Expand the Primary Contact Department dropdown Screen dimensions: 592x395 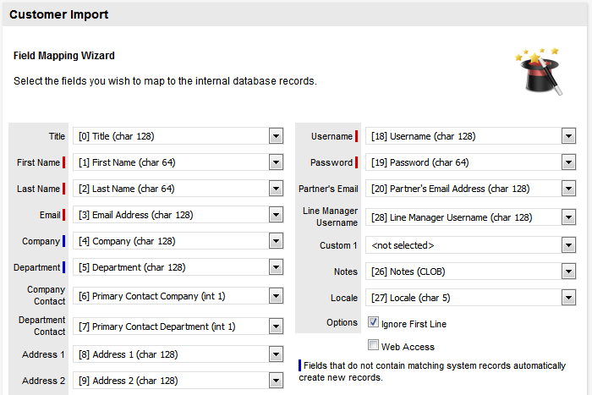[x=276, y=326]
